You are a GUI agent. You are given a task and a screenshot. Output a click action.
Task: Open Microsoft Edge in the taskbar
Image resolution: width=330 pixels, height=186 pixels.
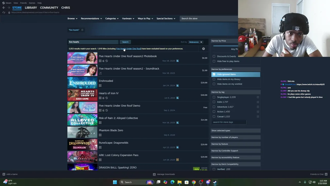(x=172, y=182)
